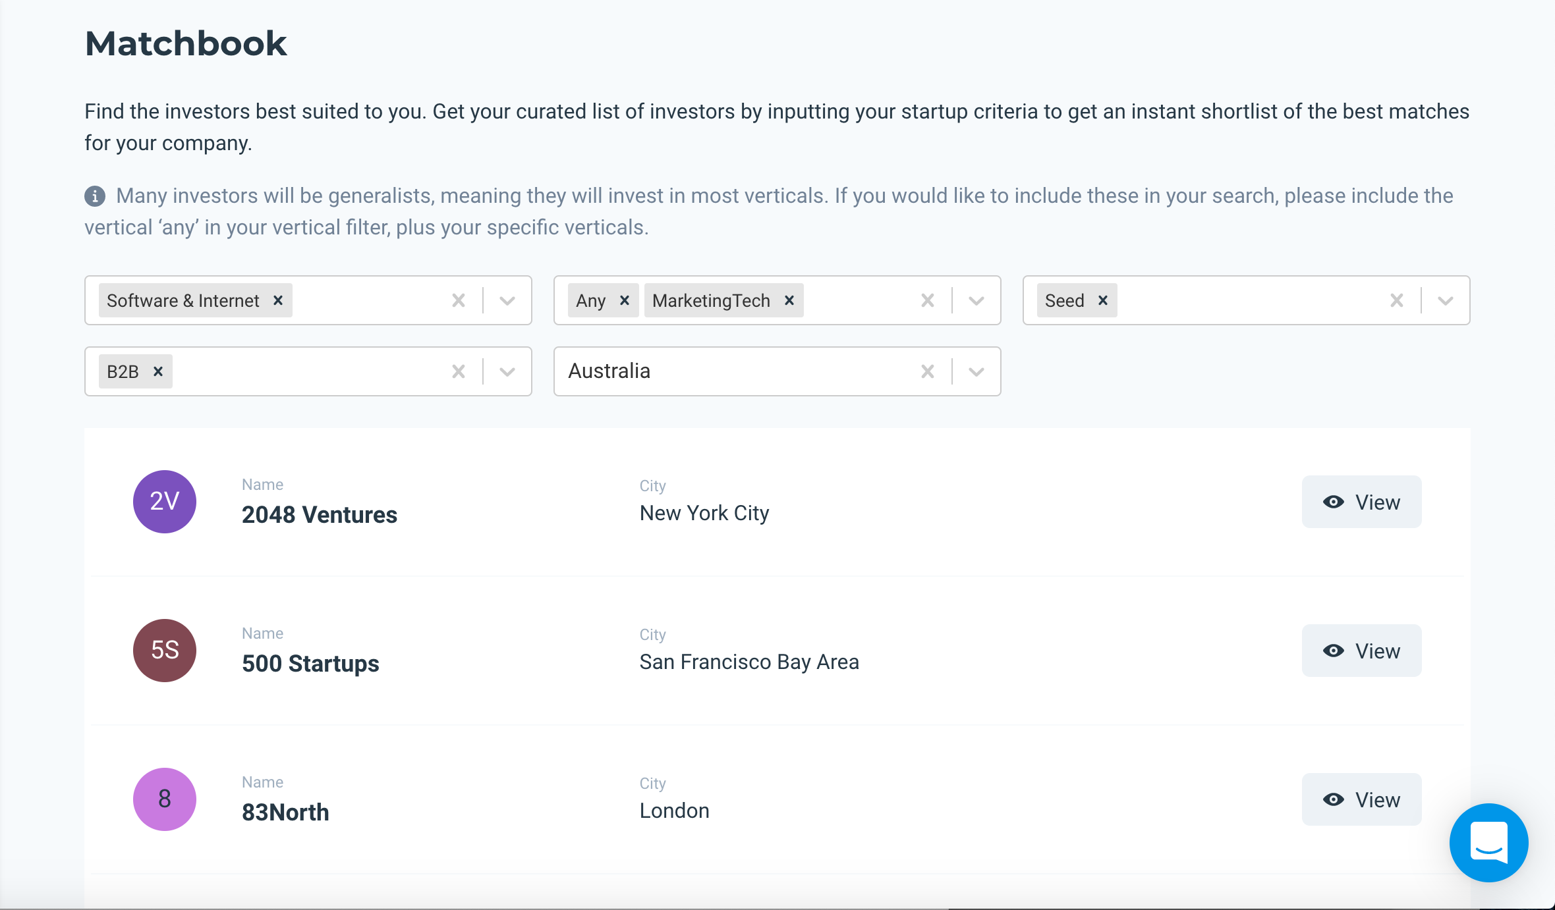Viewport: 1555px width, 910px height.
Task: Expand the B2B dropdown
Action: 507,371
